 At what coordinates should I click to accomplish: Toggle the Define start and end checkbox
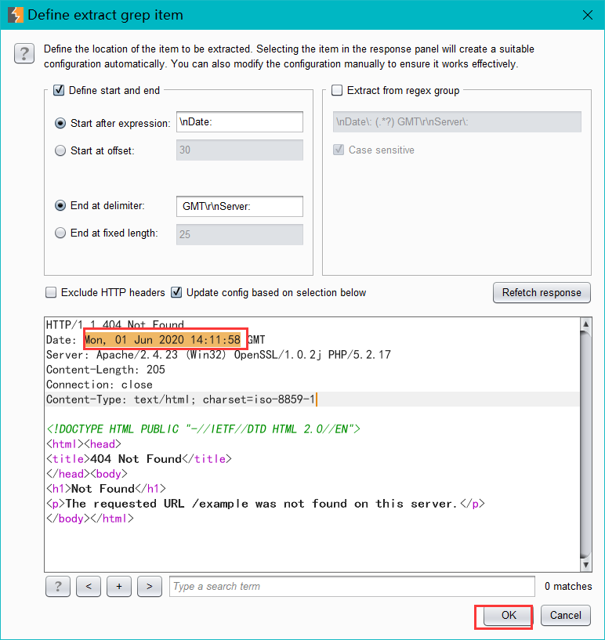click(59, 90)
